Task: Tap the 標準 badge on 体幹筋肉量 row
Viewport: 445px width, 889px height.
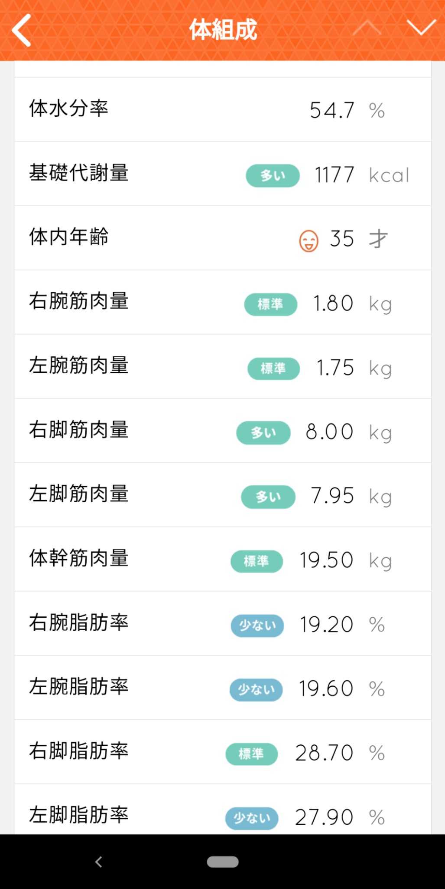Action: pyautogui.click(x=257, y=561)
